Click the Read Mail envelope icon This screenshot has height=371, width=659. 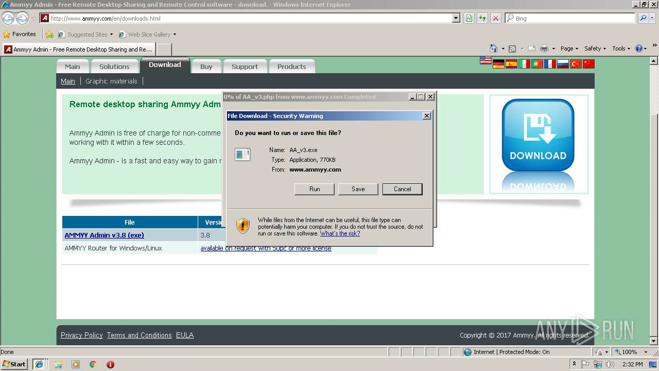532,48
